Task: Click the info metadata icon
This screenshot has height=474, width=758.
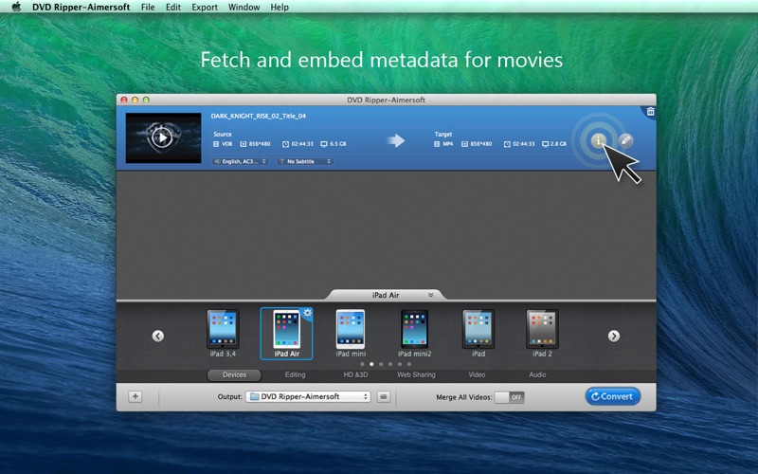Action: click(598, 140)
